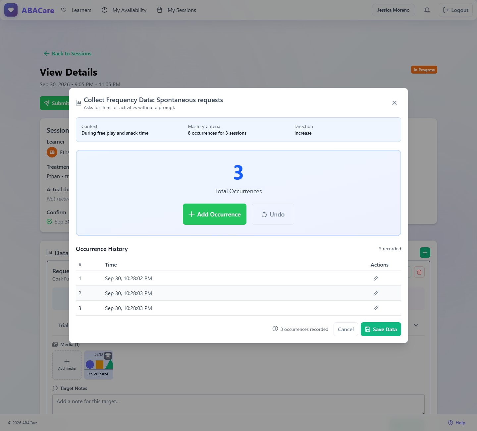Click '8 occurrences for 3 sessions' criteria
This screenshot has height=431, width=477.
217,133
